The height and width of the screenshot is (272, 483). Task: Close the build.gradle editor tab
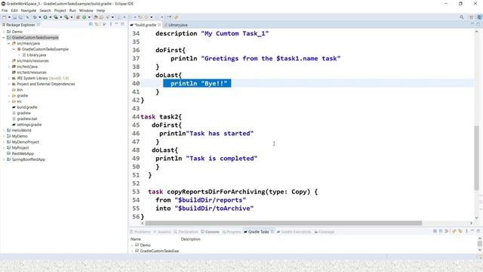159,25
